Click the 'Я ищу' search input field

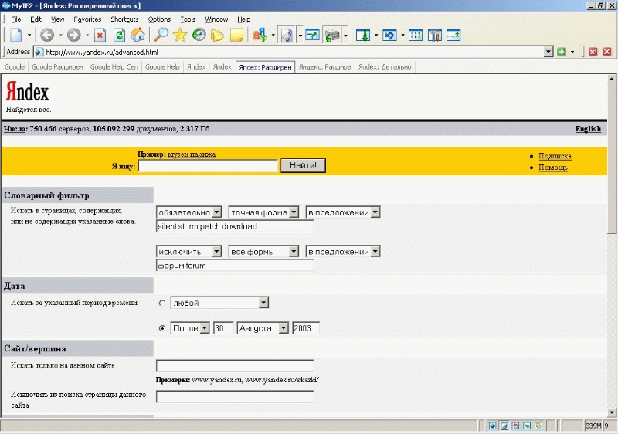[208, 166]
